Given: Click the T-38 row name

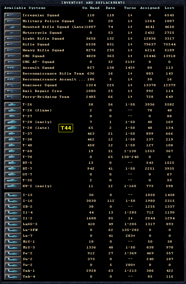Looking at the screenshot, I should [x=27, y=140].
